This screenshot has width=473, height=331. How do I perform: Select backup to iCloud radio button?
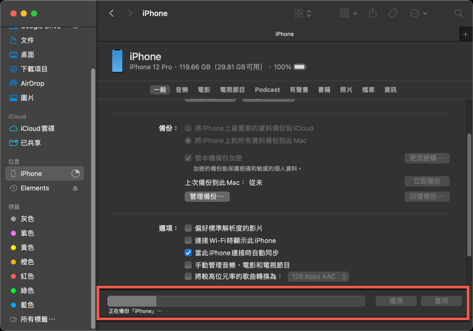(188, 128)
